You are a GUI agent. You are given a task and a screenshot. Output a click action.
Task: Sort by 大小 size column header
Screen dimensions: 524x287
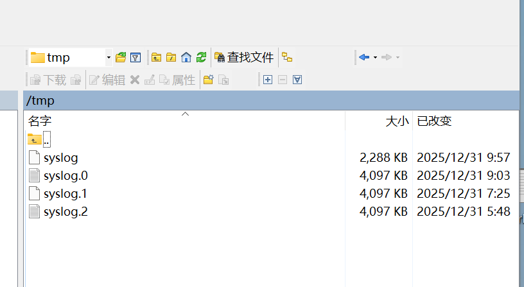[x=396, y=121]
